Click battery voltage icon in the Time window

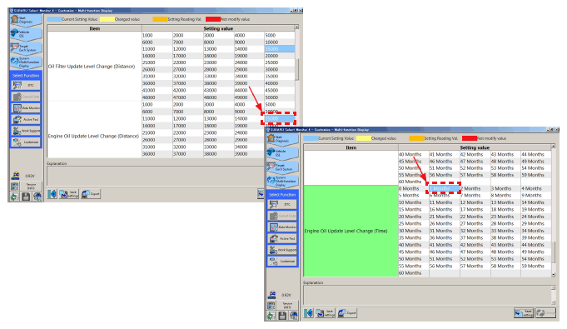(x=272, y=295)
